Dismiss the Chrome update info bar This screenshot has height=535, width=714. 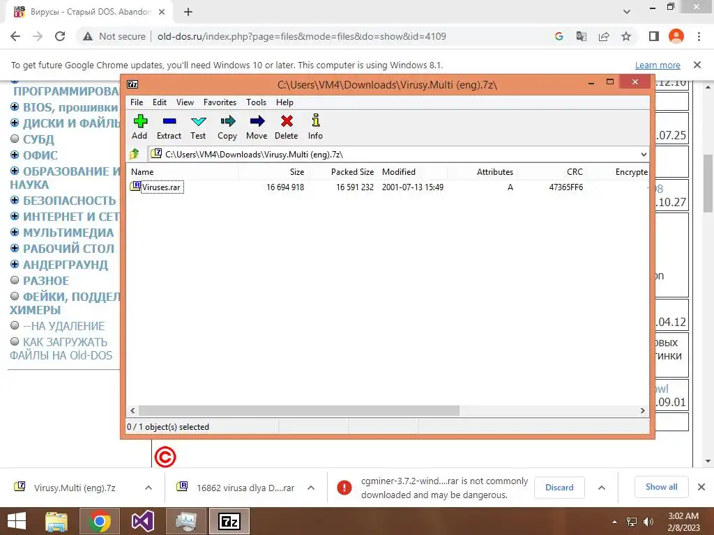(x=697, y=65)
